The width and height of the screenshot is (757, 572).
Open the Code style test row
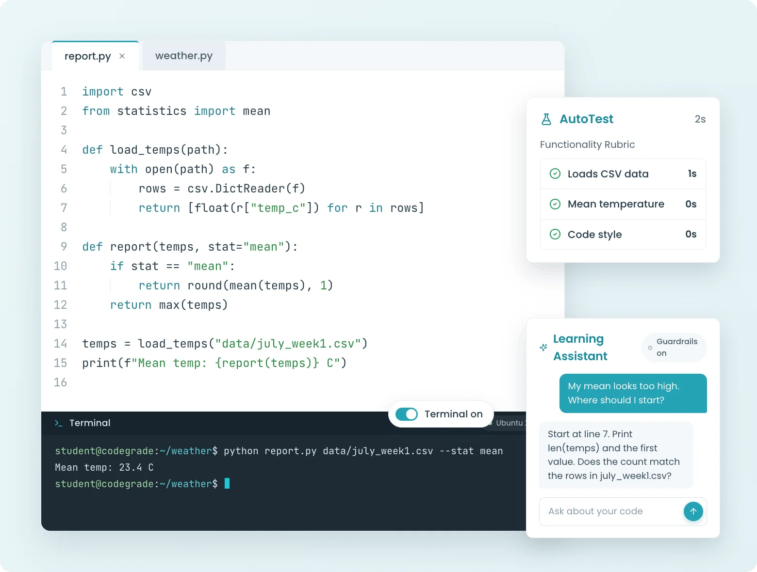coord(623,234)
